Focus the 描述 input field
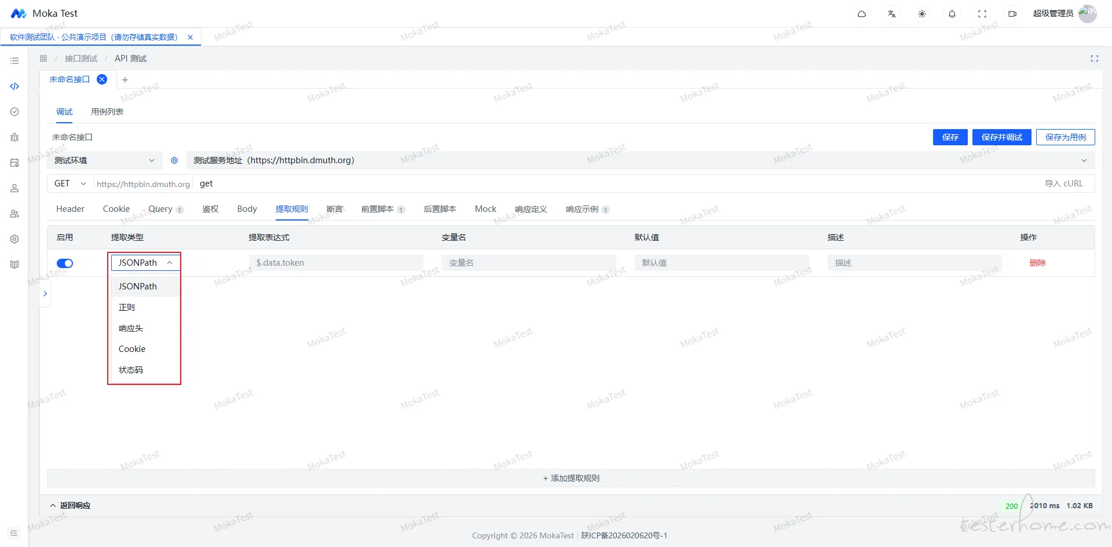This screenshot has width=1112, height=547. point(915,263)
